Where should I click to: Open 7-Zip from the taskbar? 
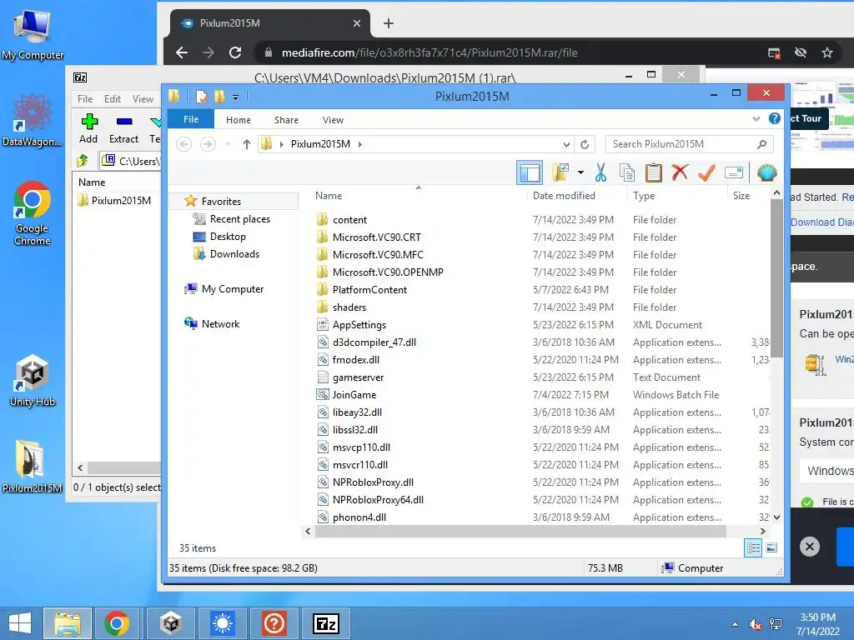[x=326, y=623]
